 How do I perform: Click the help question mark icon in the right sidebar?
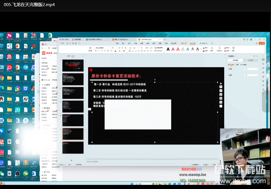(263, 89)
